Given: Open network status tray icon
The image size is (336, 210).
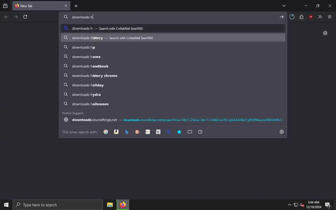Looking at the screenshot, I should click(296, 205).
